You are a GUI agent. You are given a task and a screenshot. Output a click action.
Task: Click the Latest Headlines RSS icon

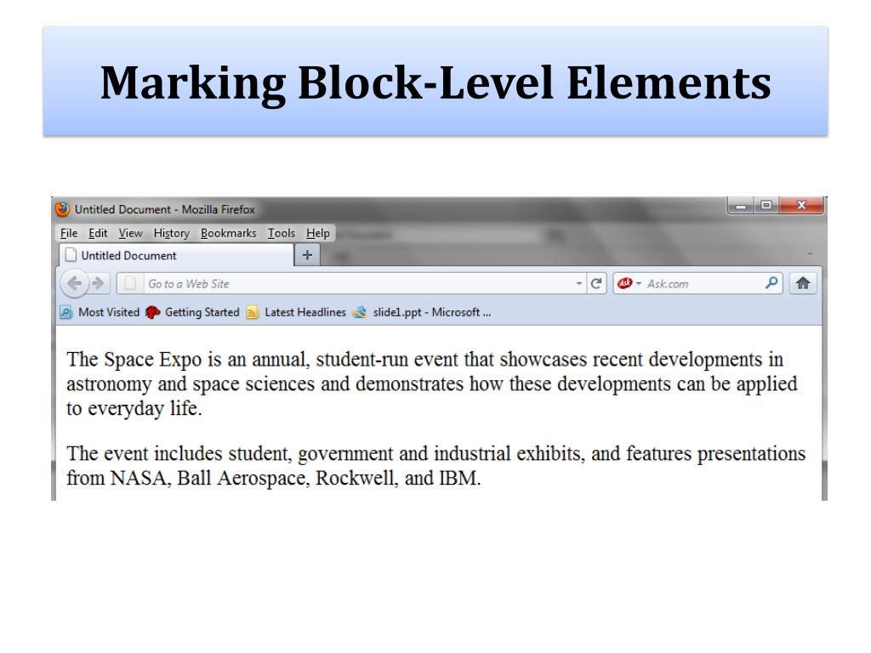pyautogui.click(x=253, y=312)
